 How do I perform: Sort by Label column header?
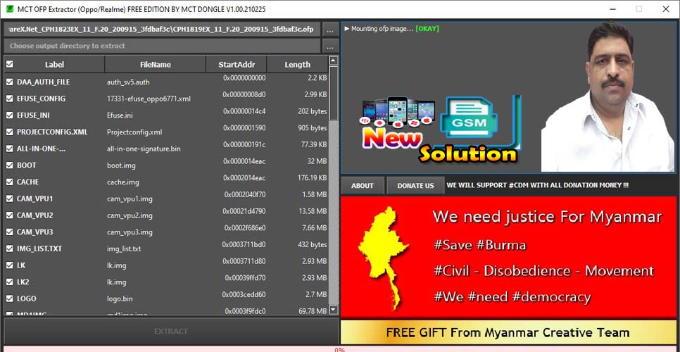tap(54, 64)
